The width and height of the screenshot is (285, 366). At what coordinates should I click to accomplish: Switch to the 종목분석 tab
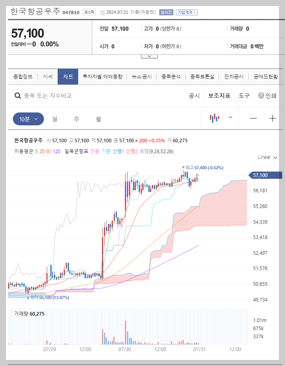[171, 76]
